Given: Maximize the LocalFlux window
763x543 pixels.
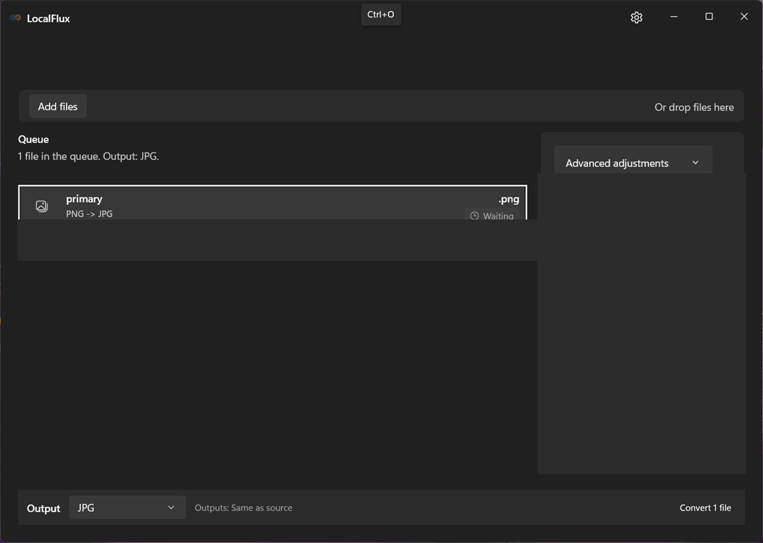Looking at the screenshot, I should click(x=709, y=17).
